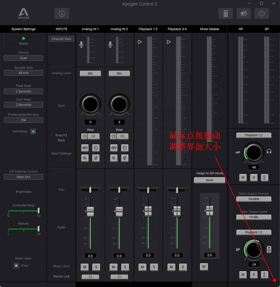Toggle Print FX power on Analog IN 1
Image resolution: width=280 pixels, height=287 pixels.
84,136
